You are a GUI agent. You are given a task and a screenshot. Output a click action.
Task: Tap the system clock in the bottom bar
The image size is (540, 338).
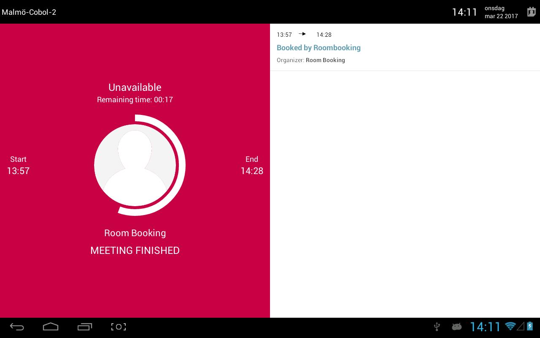[x=485, y=327]
